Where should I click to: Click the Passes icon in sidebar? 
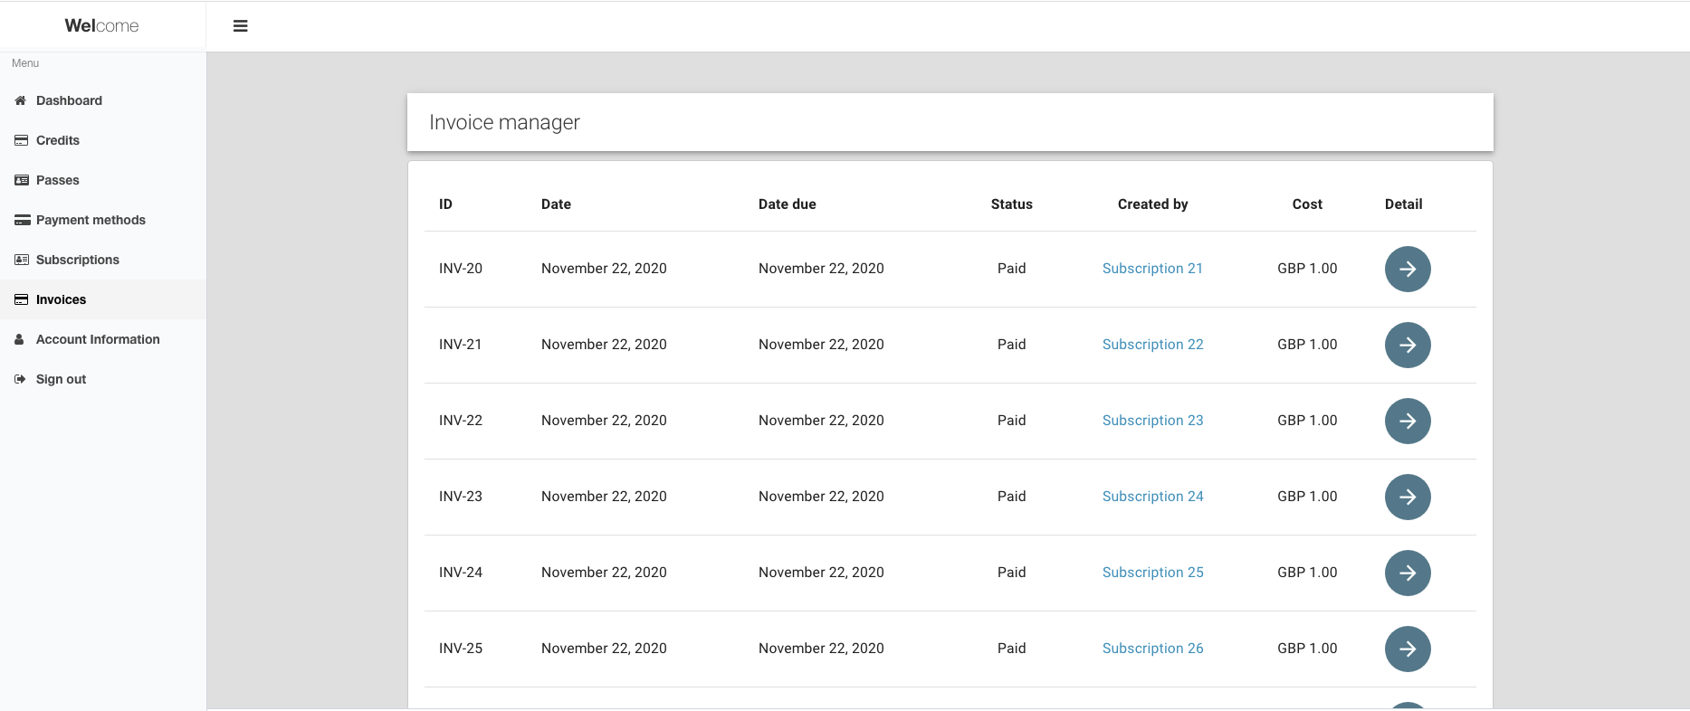pos(21,180)
